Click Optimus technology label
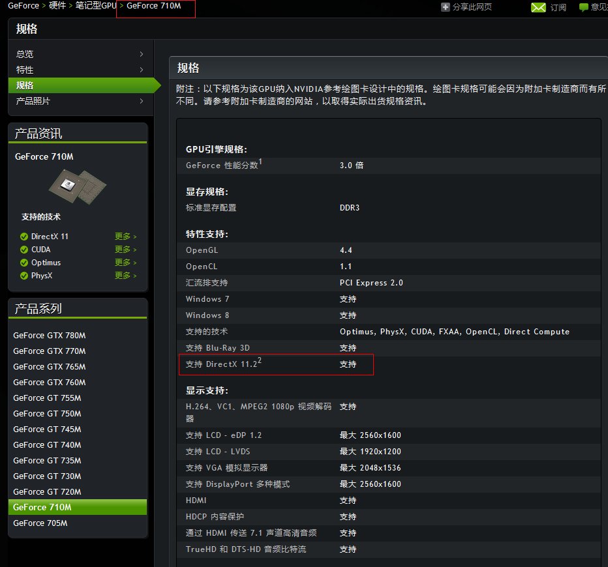 (x=46, y=263)
